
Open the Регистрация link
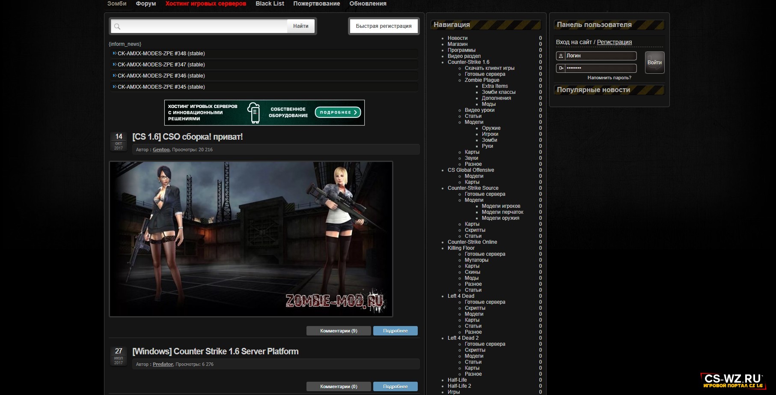point(614,42)
